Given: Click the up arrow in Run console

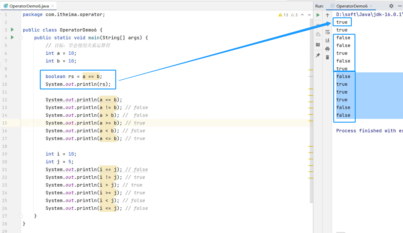Looking at the screenshot, I should click(328, 15).
